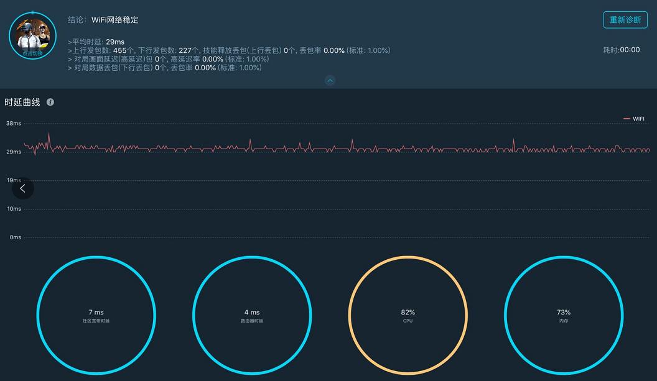The width and height of the screenshot is (657, 381).
Task: Click the game avatar to switch games
Action: point(32,35)
